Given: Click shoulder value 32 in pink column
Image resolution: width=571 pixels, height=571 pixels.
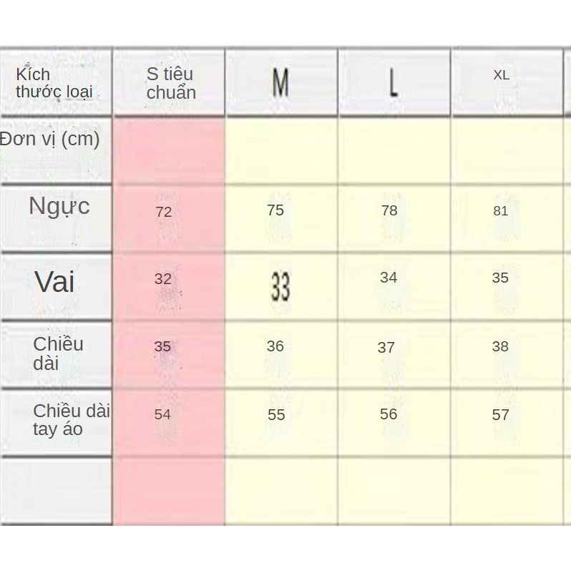Looking at the screenshot, I should 163,279.
